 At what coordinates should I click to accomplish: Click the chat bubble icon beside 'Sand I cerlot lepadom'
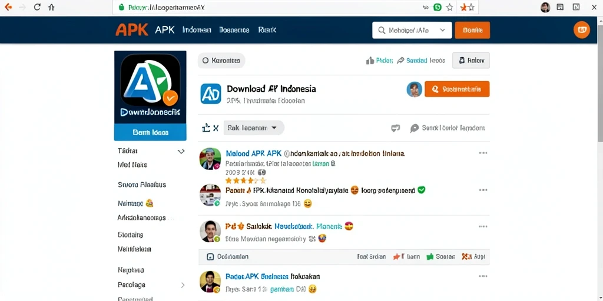(414, 128)
